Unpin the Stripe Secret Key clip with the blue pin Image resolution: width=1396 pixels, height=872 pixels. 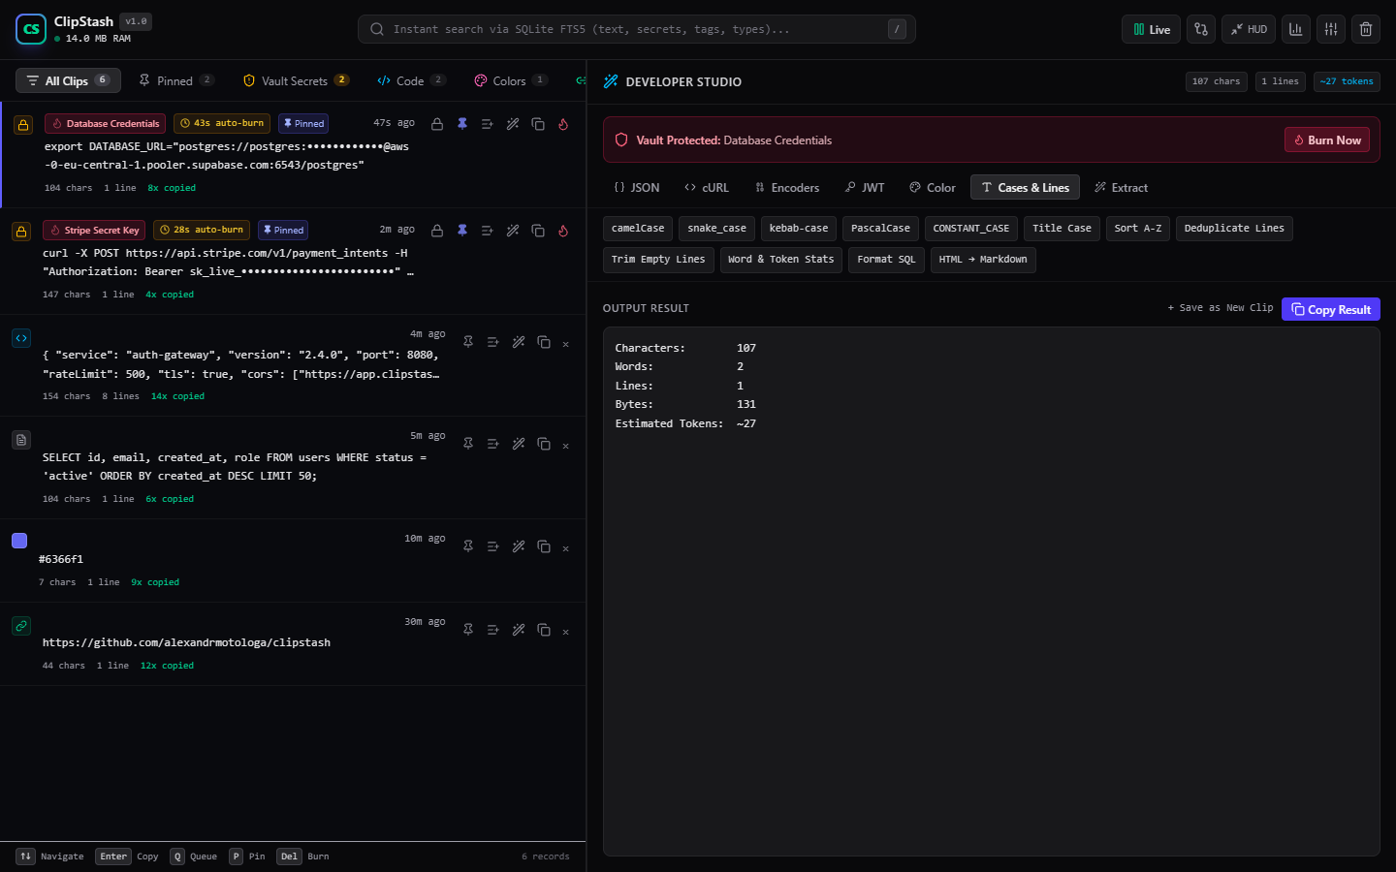pyautogui.click(x=462, y=231)
